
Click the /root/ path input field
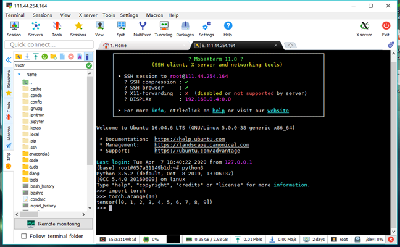pos(50,65)
